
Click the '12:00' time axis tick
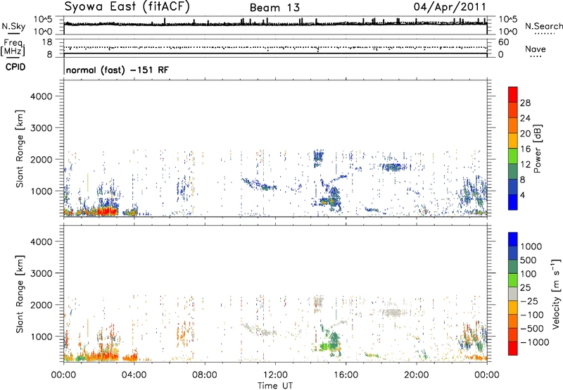[x=275, y=375]
